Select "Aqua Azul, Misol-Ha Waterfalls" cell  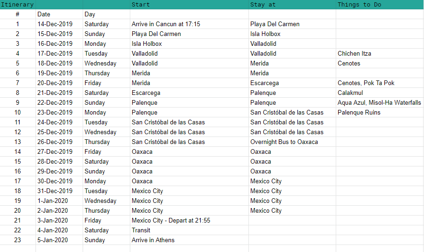pos(379,103)
